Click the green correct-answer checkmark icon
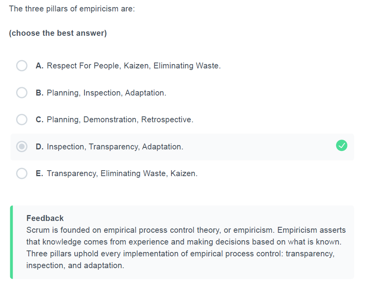366x287 pixels. coord(342,145)
